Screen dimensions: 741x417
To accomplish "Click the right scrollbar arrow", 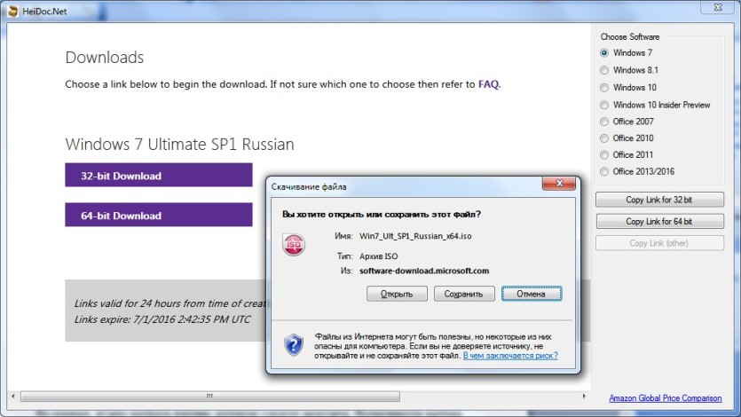I will click(584, 397).
